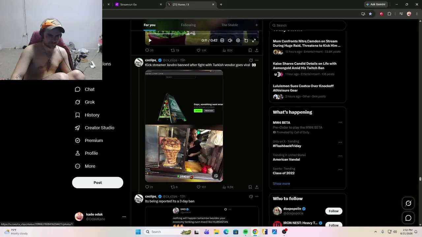Repost the post with 78 reposts
Image resolution: width=422 pixels, height=237 pixels.
175,50
